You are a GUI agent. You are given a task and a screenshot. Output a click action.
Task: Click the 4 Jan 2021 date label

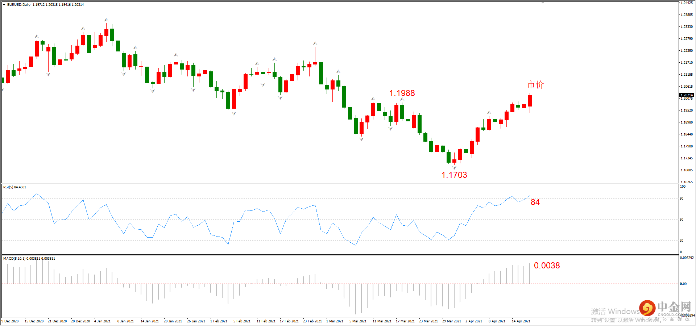102,321
